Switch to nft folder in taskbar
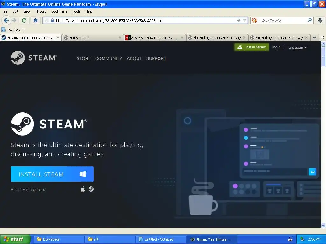The image size is (326, 244). (x=110, y=239)
